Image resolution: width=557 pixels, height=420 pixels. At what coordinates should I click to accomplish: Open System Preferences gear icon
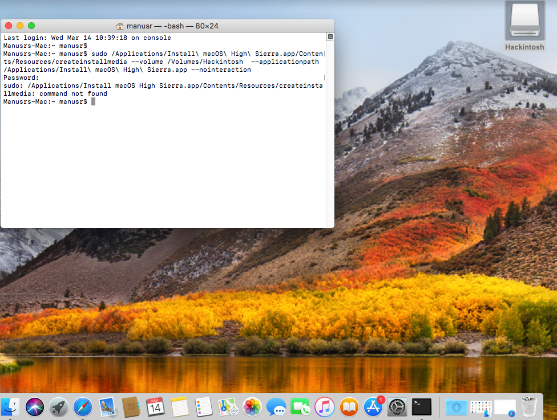pyautogui.click(x=397, y=406)
